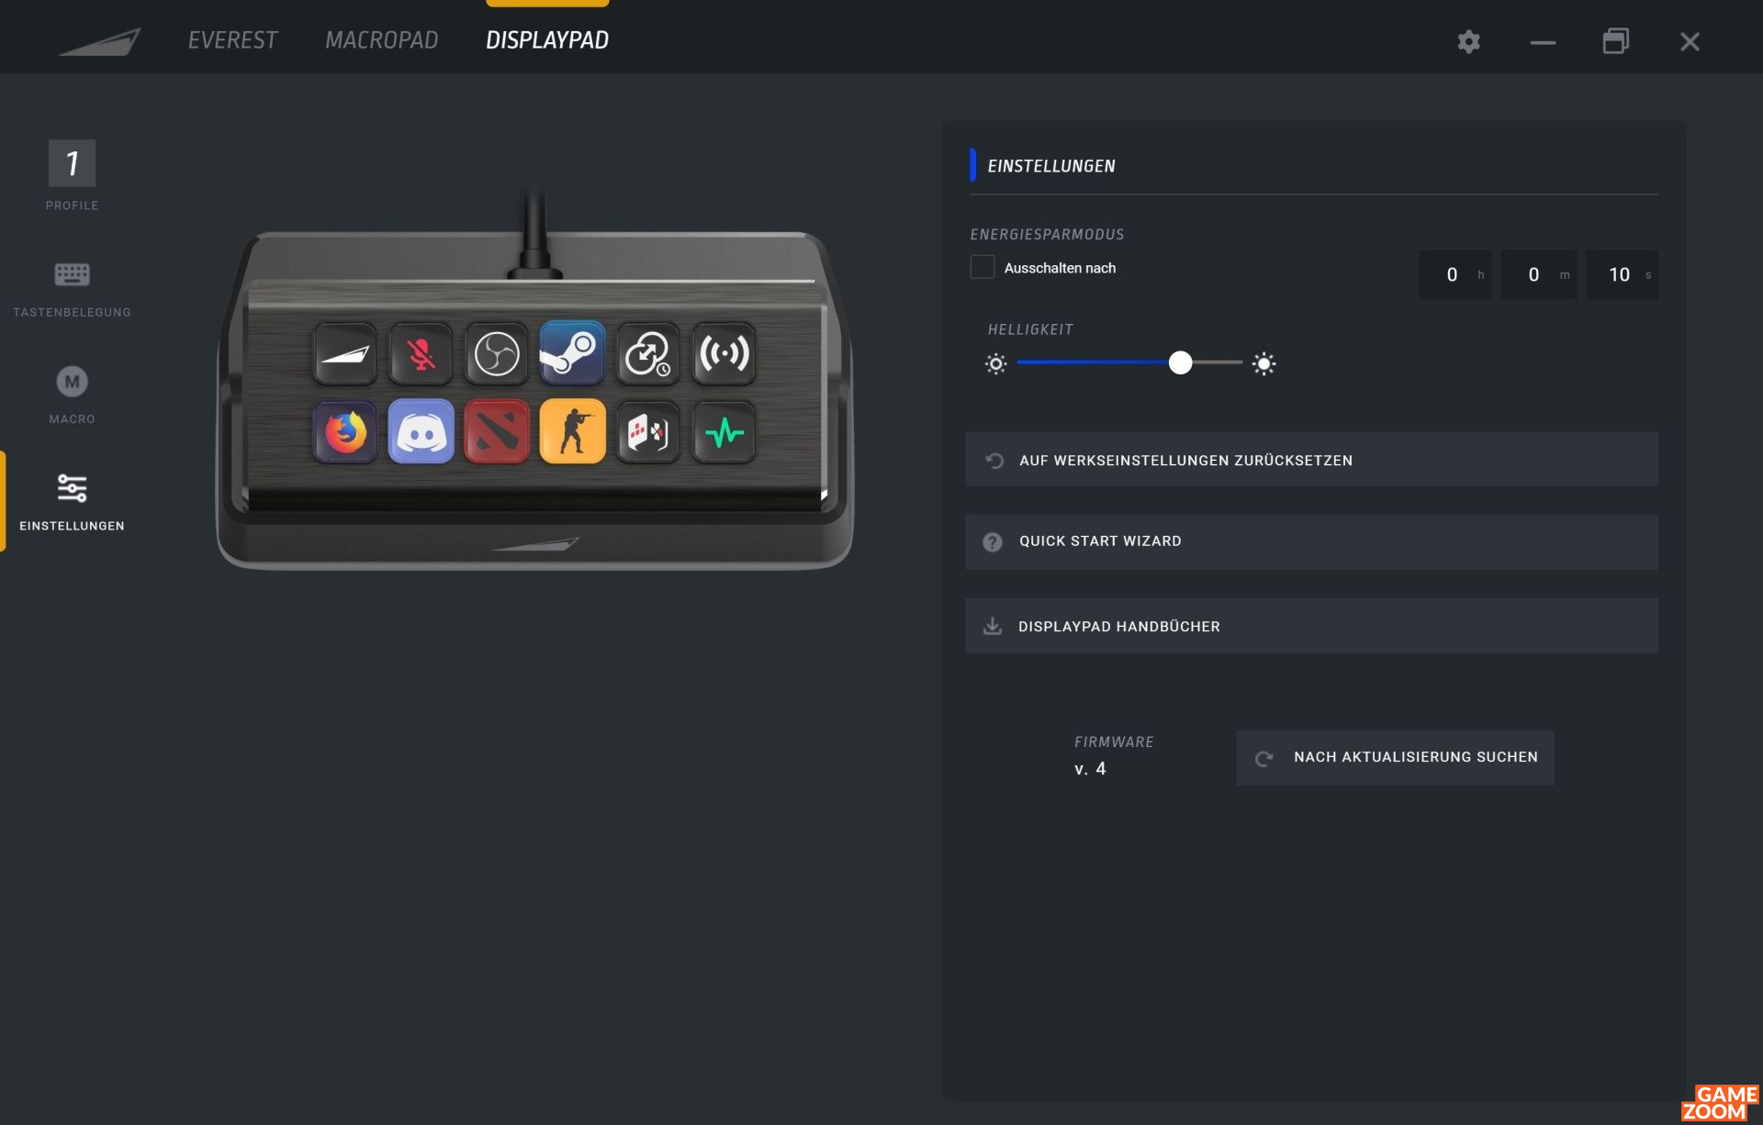Click the red dice display key
This screenshot has height=1125, width=1763.
tap(648, 432)
